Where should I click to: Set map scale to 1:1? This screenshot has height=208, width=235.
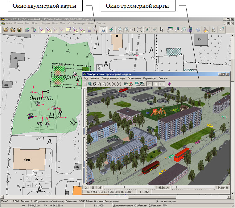tap(133, 30)
